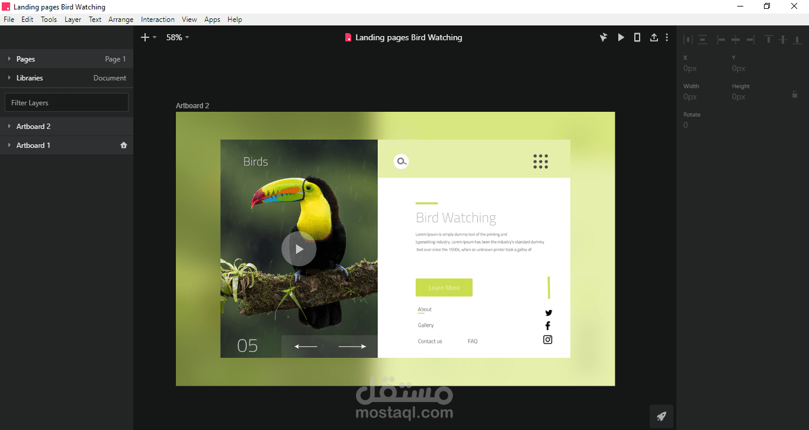Expand the Artboard 1 layer group
The image size is (809, 430).
pyautogui.click(x=9, y=146)
